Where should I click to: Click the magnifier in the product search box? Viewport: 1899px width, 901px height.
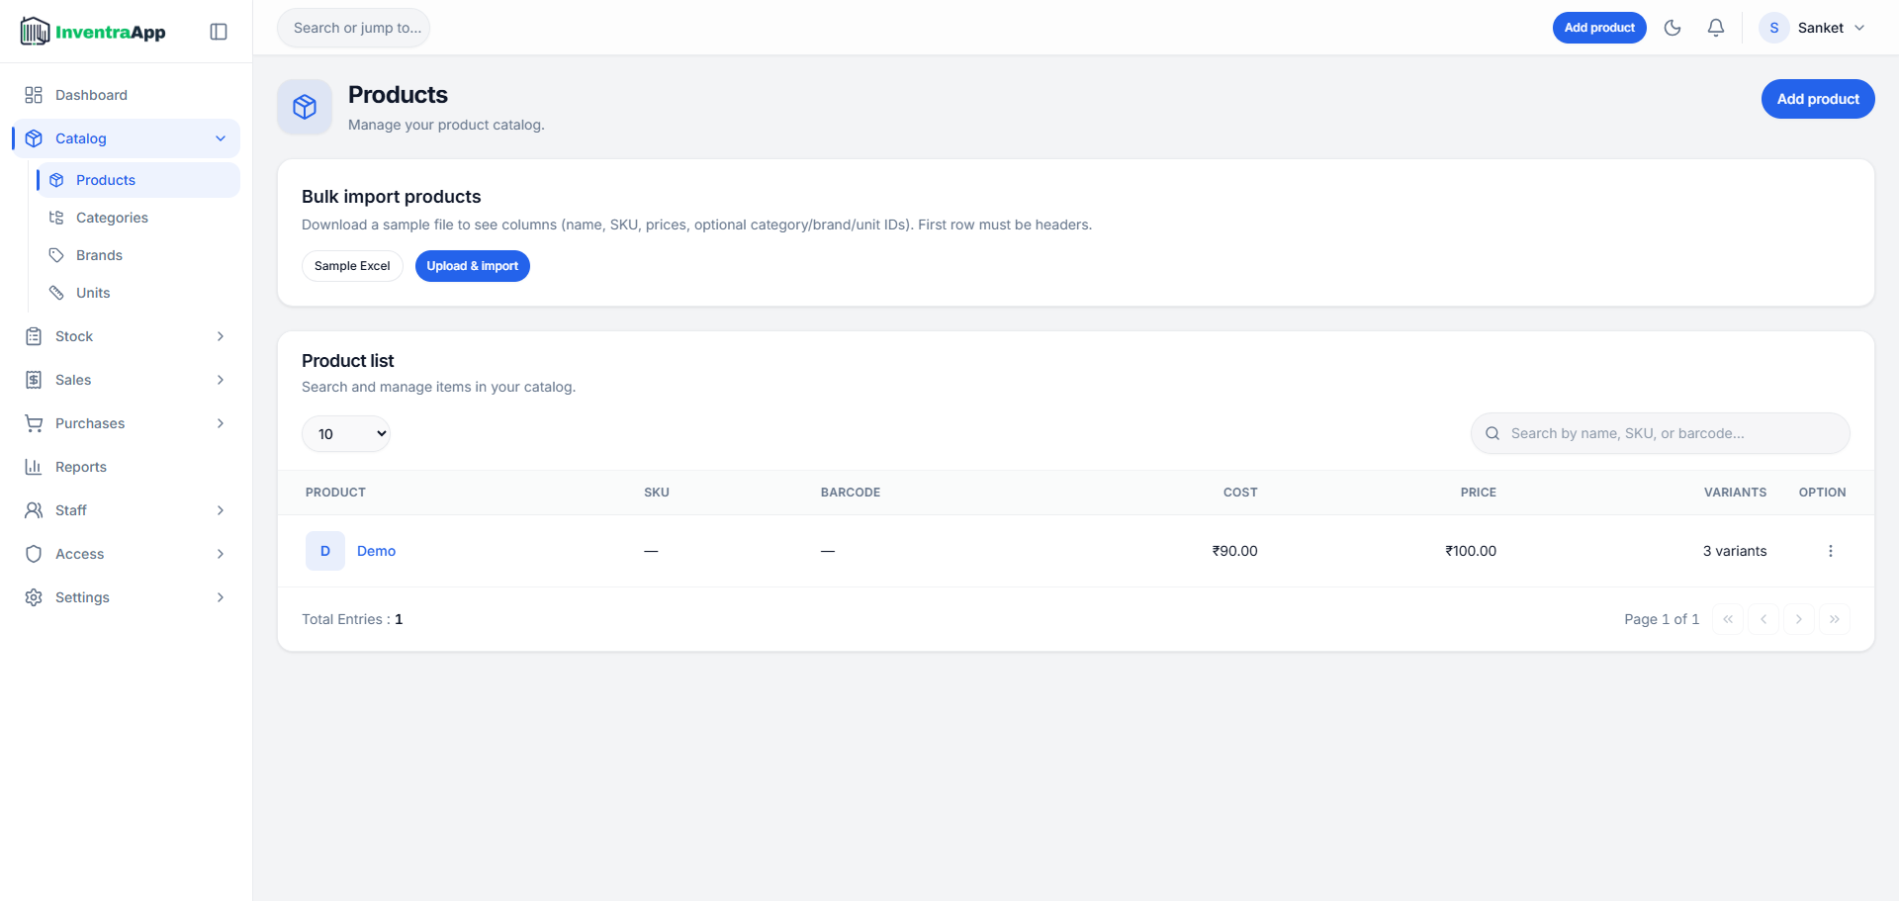tap(1492, 433)
